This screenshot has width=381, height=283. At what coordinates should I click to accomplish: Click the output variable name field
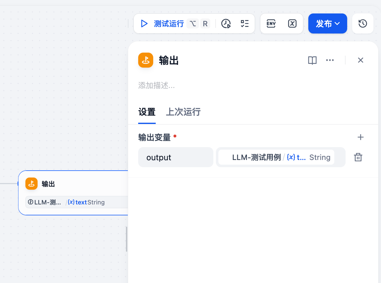pyautogui.click(x=176, y=157)
